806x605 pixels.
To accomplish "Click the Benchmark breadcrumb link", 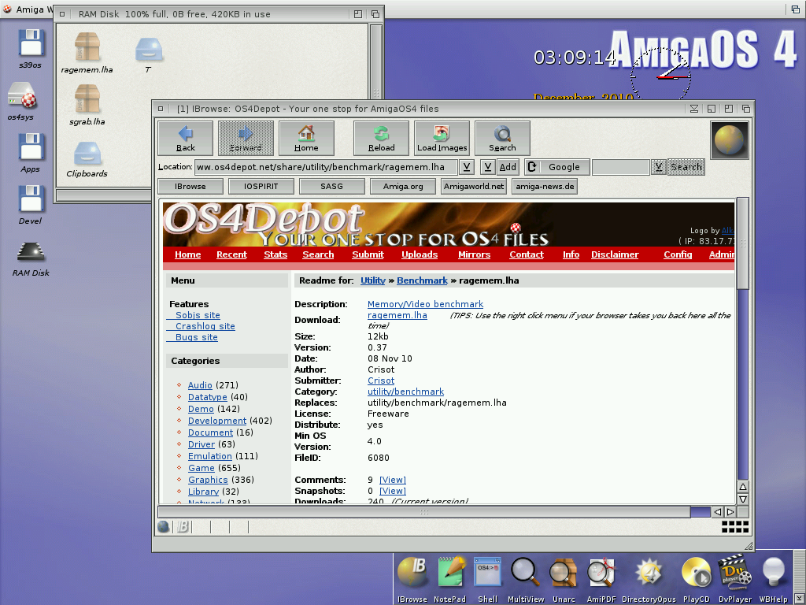I will [422, 281].
